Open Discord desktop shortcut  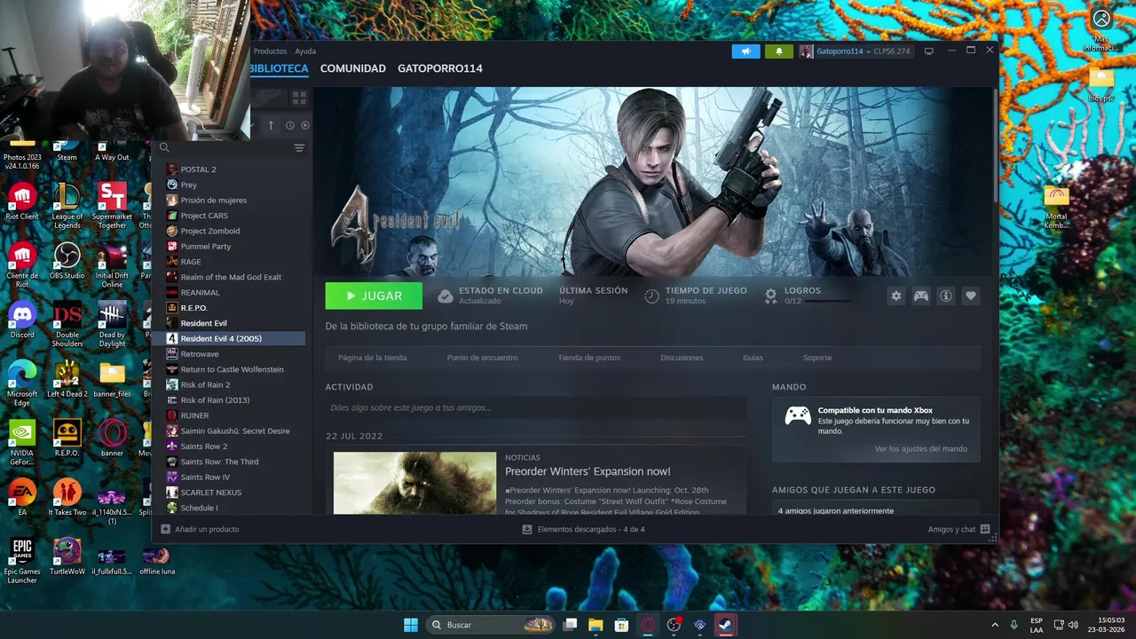pyautogui.click(x=22, y=319)
